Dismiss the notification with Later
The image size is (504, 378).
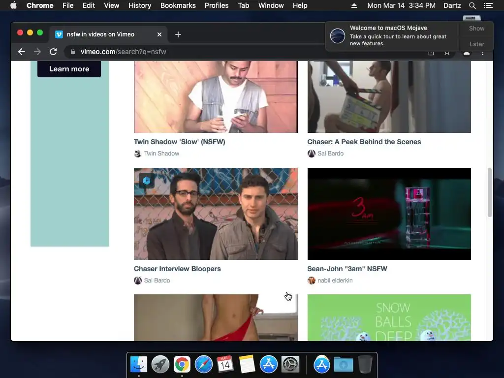pyautogui.click(x=476, y=44)
